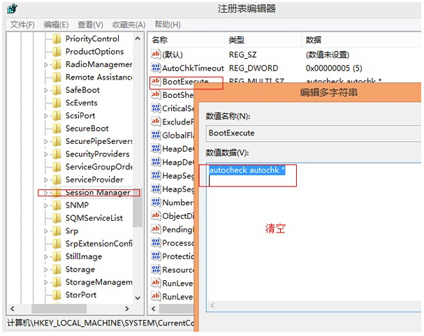Click the dialog value box scroll left arrow

click(x=212, y=306)
